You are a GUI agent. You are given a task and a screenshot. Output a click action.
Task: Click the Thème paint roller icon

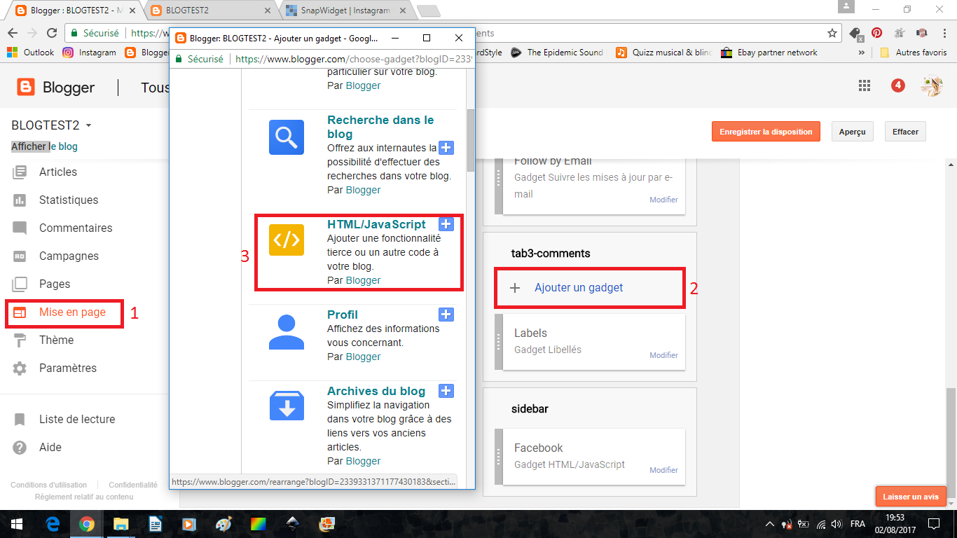tap(20, 340)
